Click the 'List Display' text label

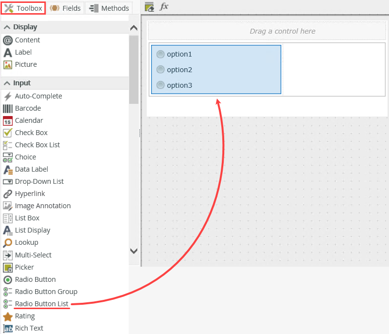pos(33,231)
